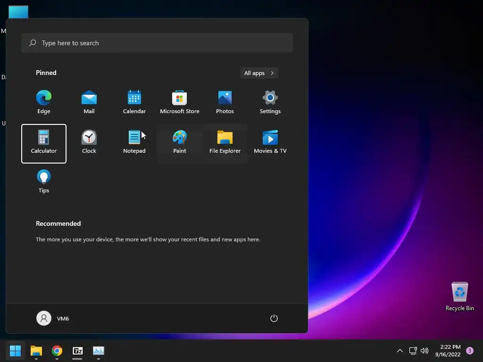The height and width of the screenshot is (362, 483).
Task: Click the Windows Start button on taskbar
Action: (16, 351)
